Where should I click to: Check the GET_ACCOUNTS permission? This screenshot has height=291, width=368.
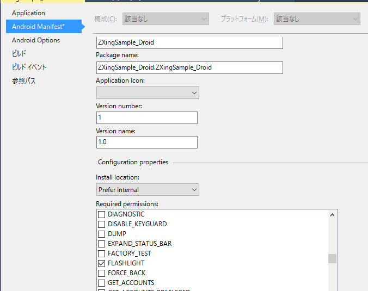coord(101,283)
